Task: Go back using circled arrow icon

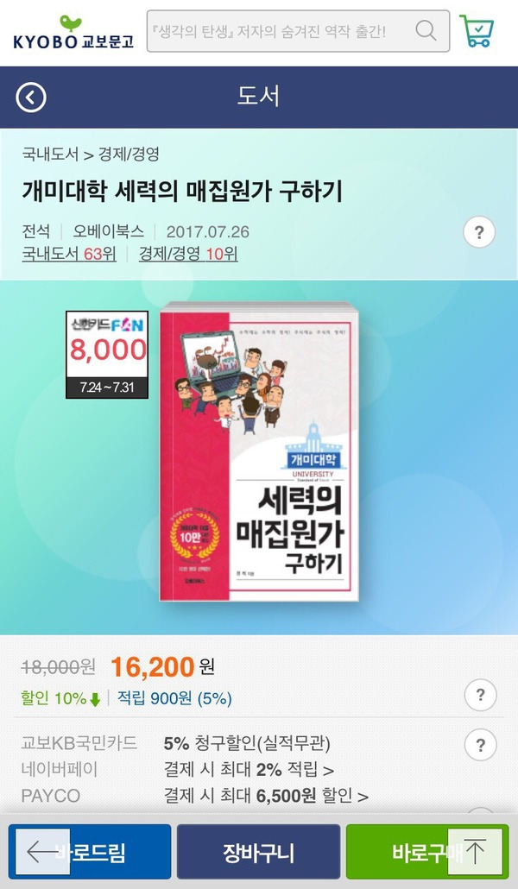Action: point(31,98)
